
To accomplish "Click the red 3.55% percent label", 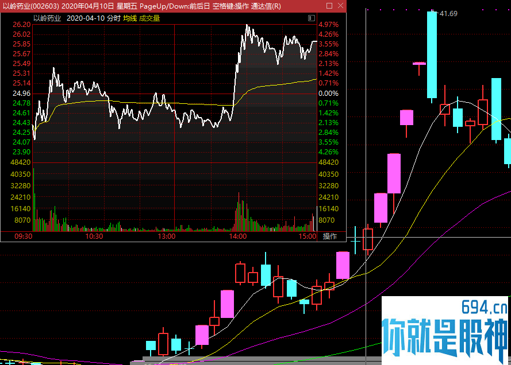I will [329, 44].
